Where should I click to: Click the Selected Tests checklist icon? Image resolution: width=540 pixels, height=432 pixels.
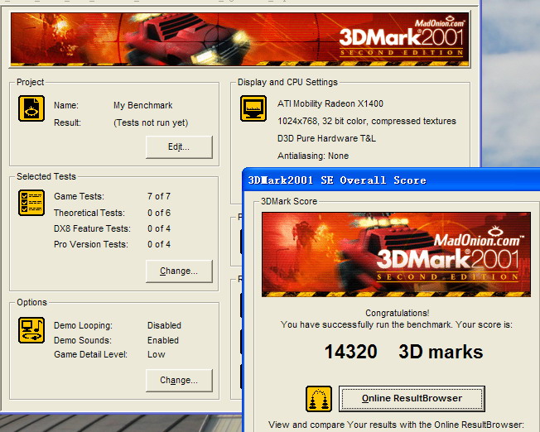[x=31, y=202]
